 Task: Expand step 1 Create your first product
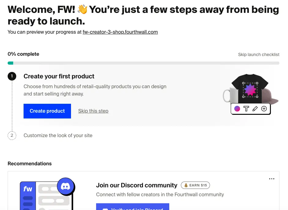59,76
